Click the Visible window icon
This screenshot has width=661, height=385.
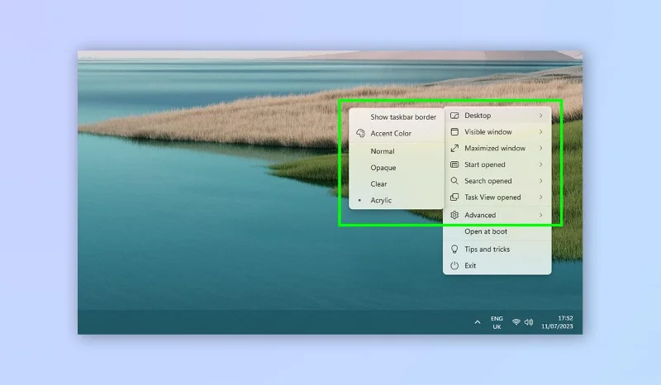tap(454, 132)
